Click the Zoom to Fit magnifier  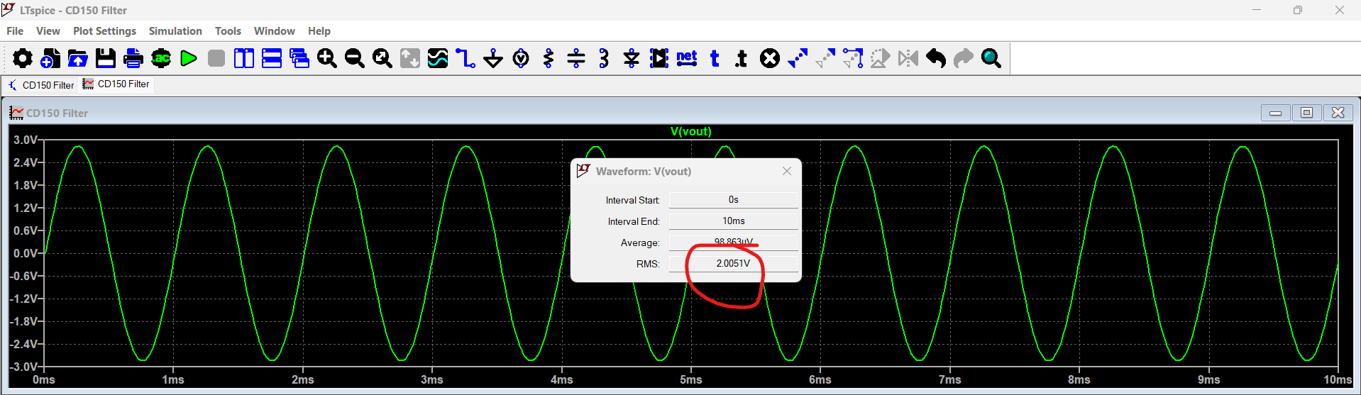(x=382, y=58)
